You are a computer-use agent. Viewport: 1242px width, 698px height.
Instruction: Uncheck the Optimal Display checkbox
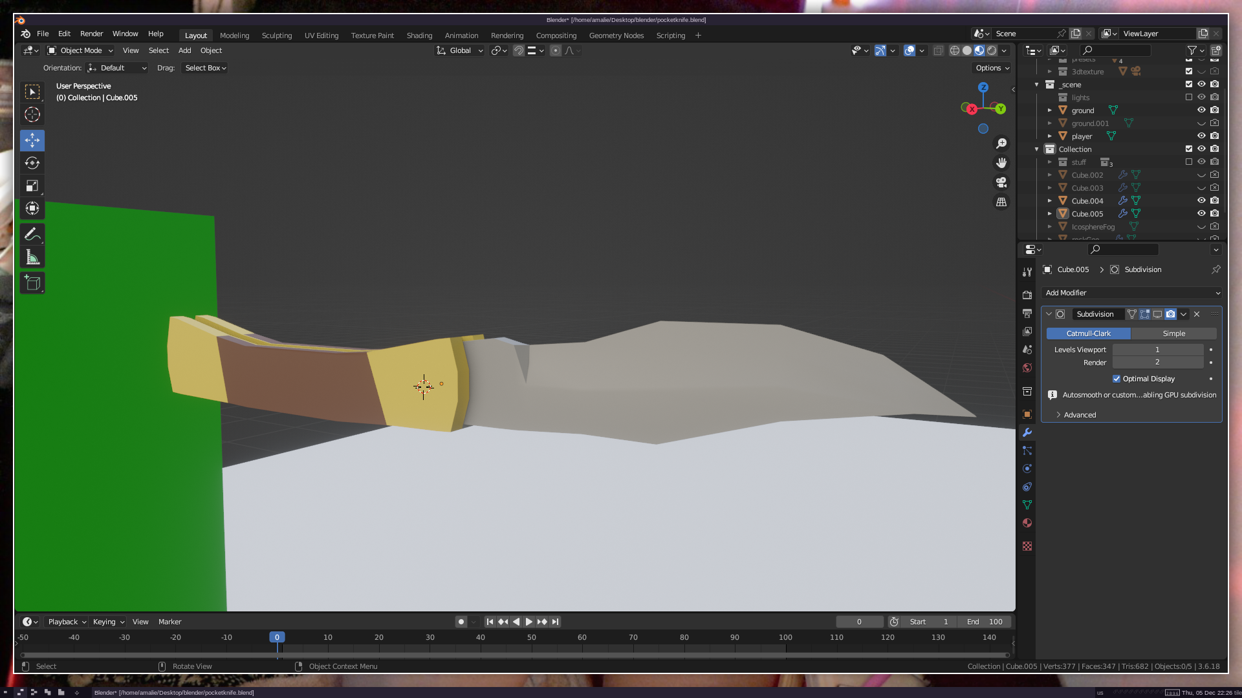pyautogui.click(x=1117, y=379)
